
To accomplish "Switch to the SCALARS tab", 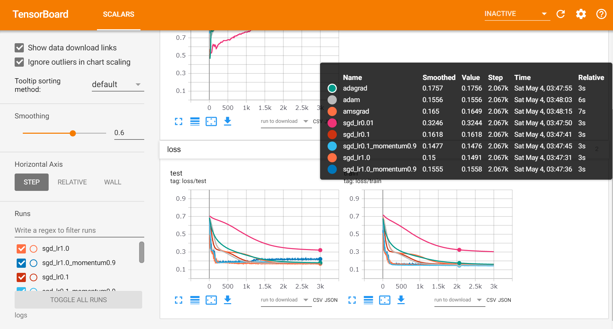I will click(x=118, y=14).
